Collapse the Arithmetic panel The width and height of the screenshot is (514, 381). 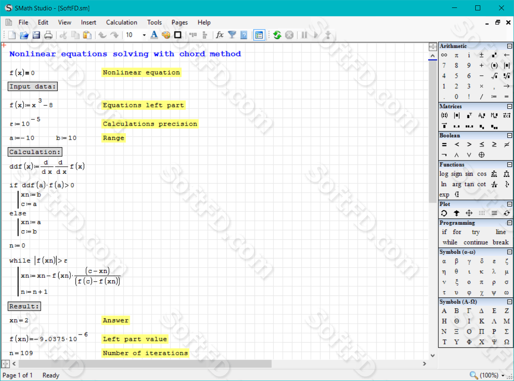point(509,46)
